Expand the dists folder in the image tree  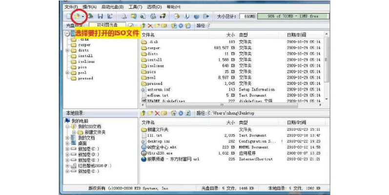[x=67, y=50]
